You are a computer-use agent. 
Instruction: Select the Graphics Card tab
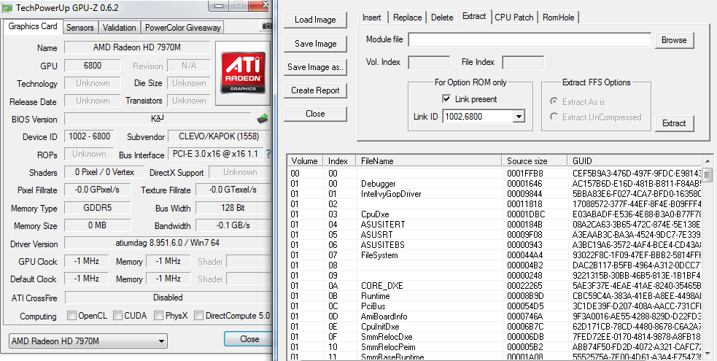click(x=33, y=26)
